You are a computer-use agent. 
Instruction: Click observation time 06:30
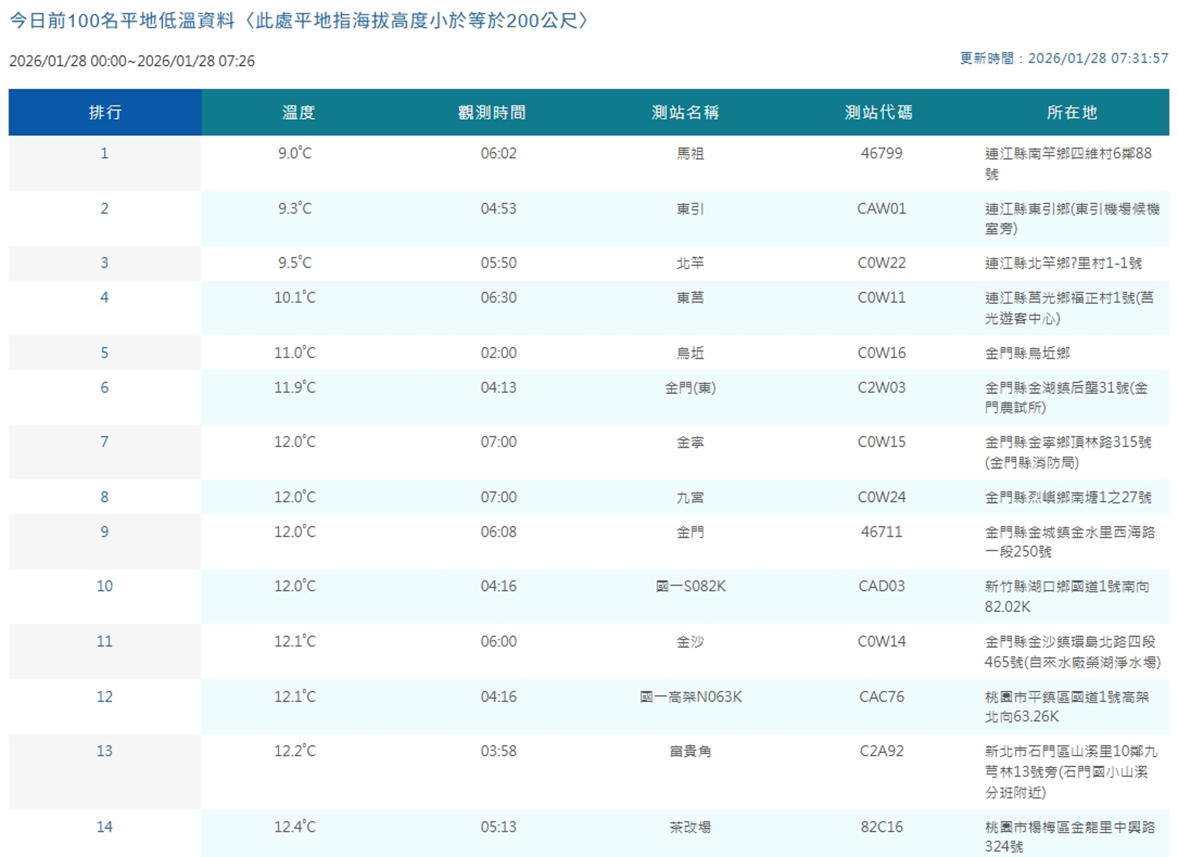point(498,298)
